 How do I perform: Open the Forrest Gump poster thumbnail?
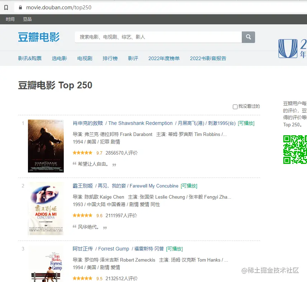pos(46,264)
